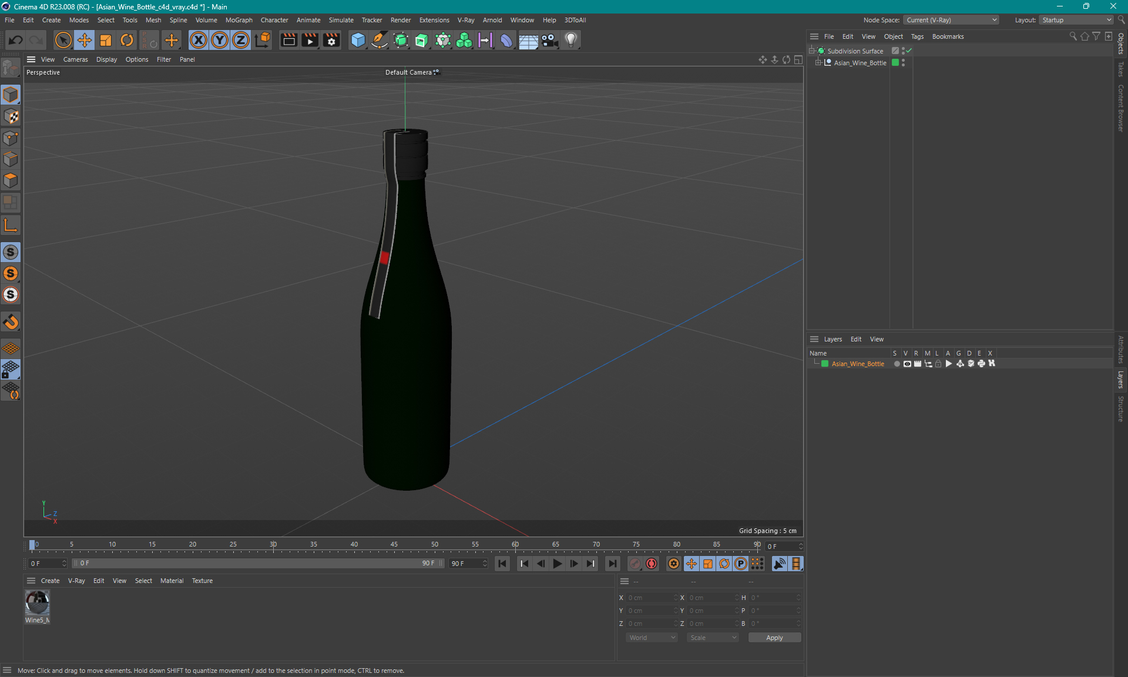Open the MoGraph menu item

(238, 19)
